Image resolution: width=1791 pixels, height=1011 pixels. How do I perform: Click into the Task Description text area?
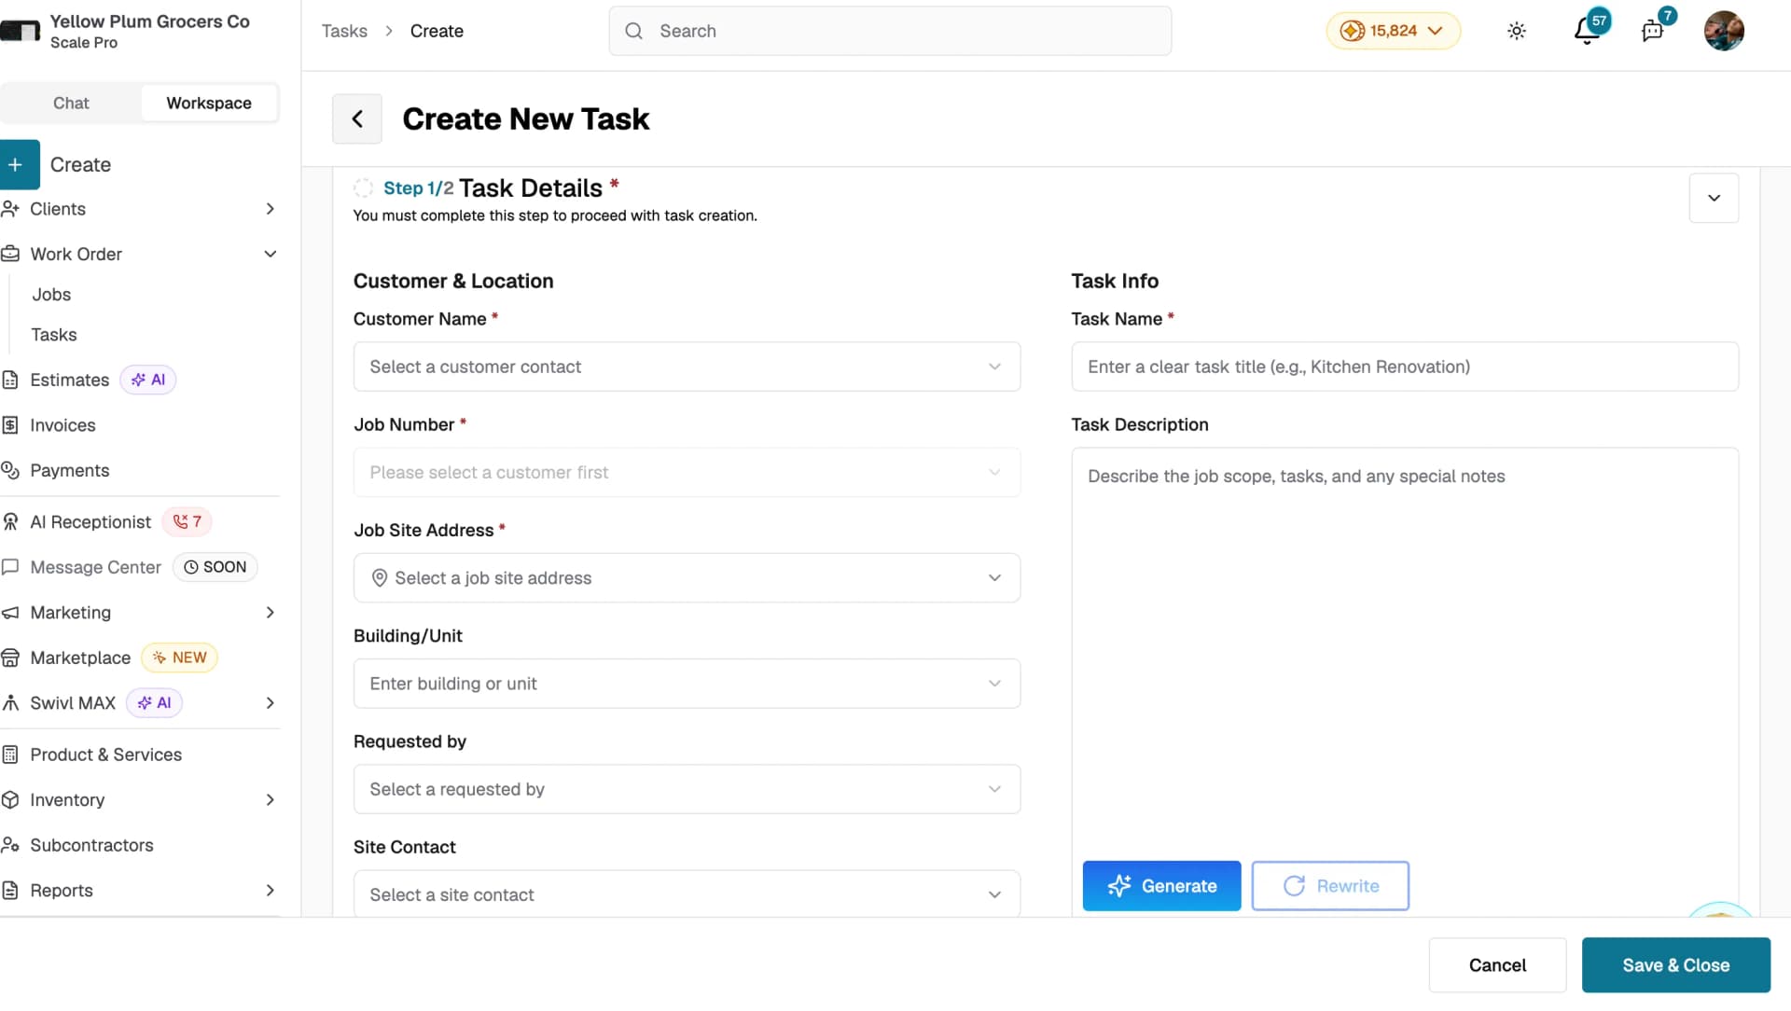[1405, 653]
